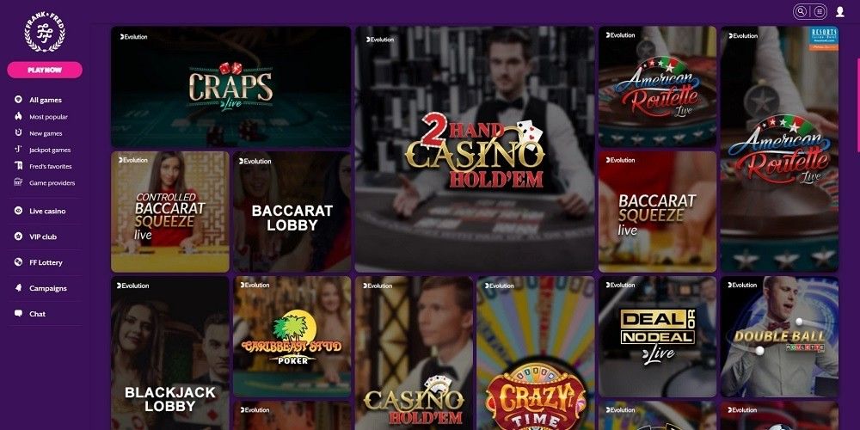This screenshot has height=430, width=860.
Task: Launch the Craps Live game tile
Action: point(230,87)
